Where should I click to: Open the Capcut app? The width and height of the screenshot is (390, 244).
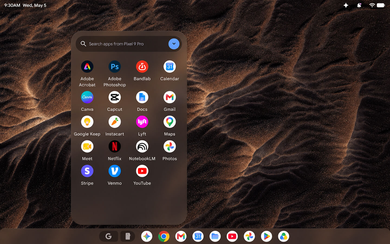coord(115,97)
